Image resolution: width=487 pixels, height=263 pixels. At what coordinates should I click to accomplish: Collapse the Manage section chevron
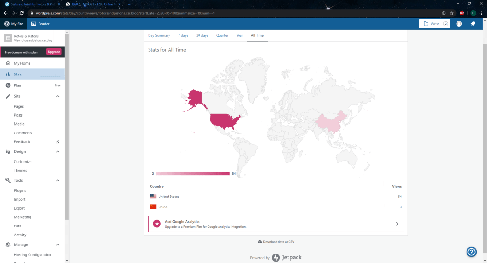(58, 245)
